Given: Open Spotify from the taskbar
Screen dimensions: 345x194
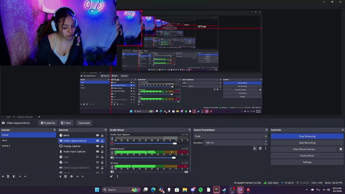Looking at the screenshot, I should tap(201, 190).
